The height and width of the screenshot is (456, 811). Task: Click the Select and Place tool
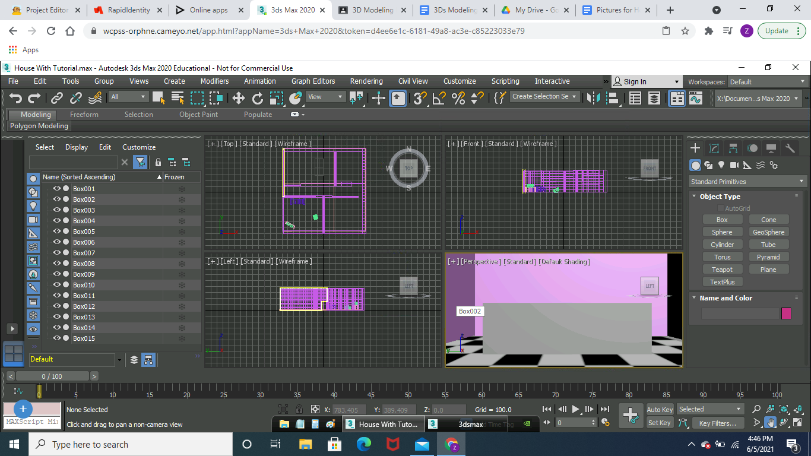point(295,99)
